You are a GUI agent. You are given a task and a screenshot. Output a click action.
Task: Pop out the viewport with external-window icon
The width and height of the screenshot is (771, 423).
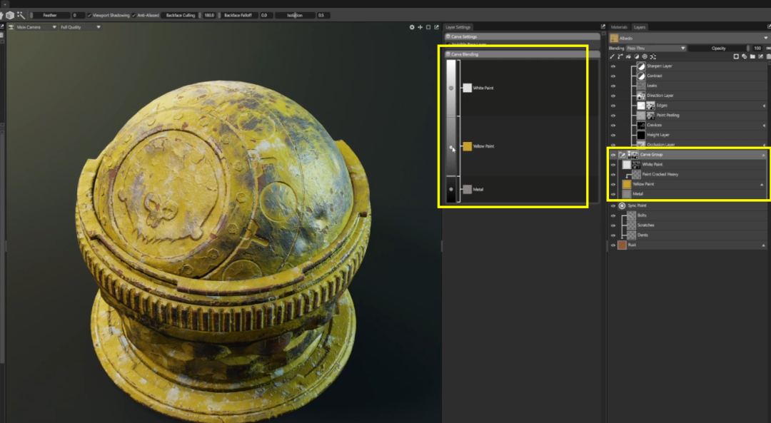point(437,27)
